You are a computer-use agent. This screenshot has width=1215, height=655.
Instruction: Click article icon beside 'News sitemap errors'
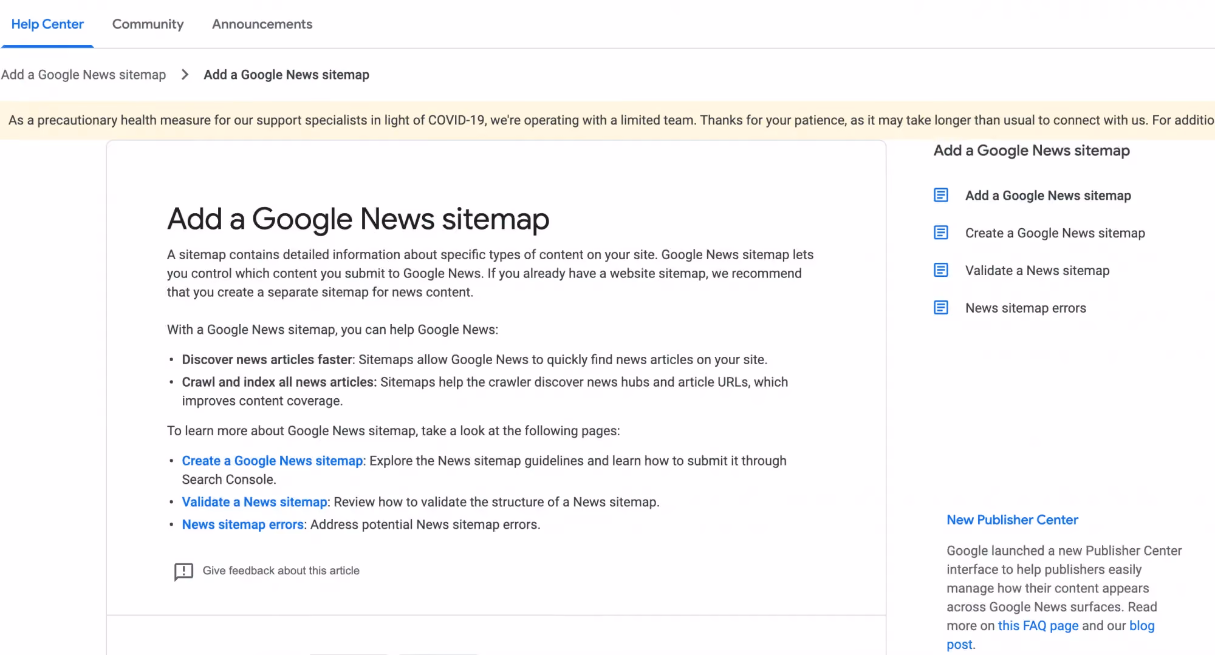[941, 308]
